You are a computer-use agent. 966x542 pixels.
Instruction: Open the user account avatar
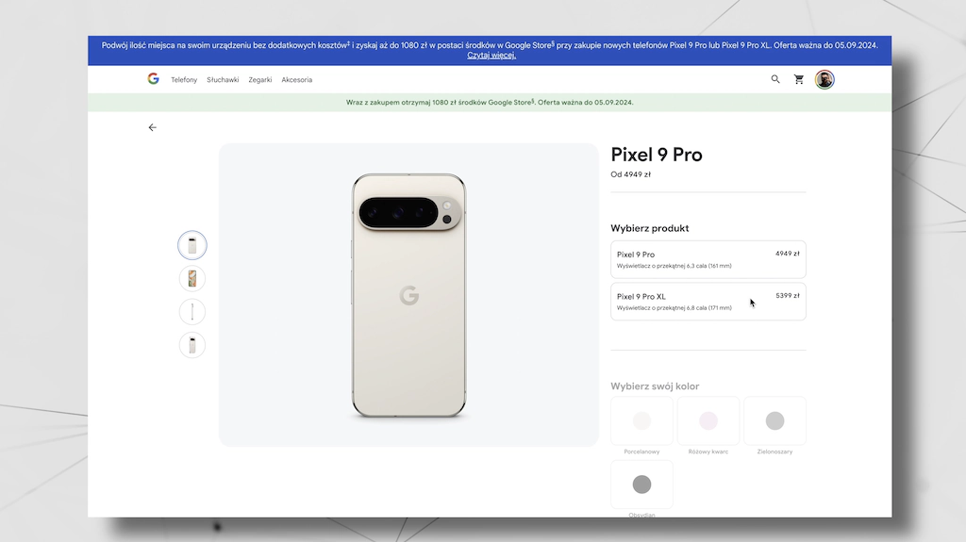(824, 79)
